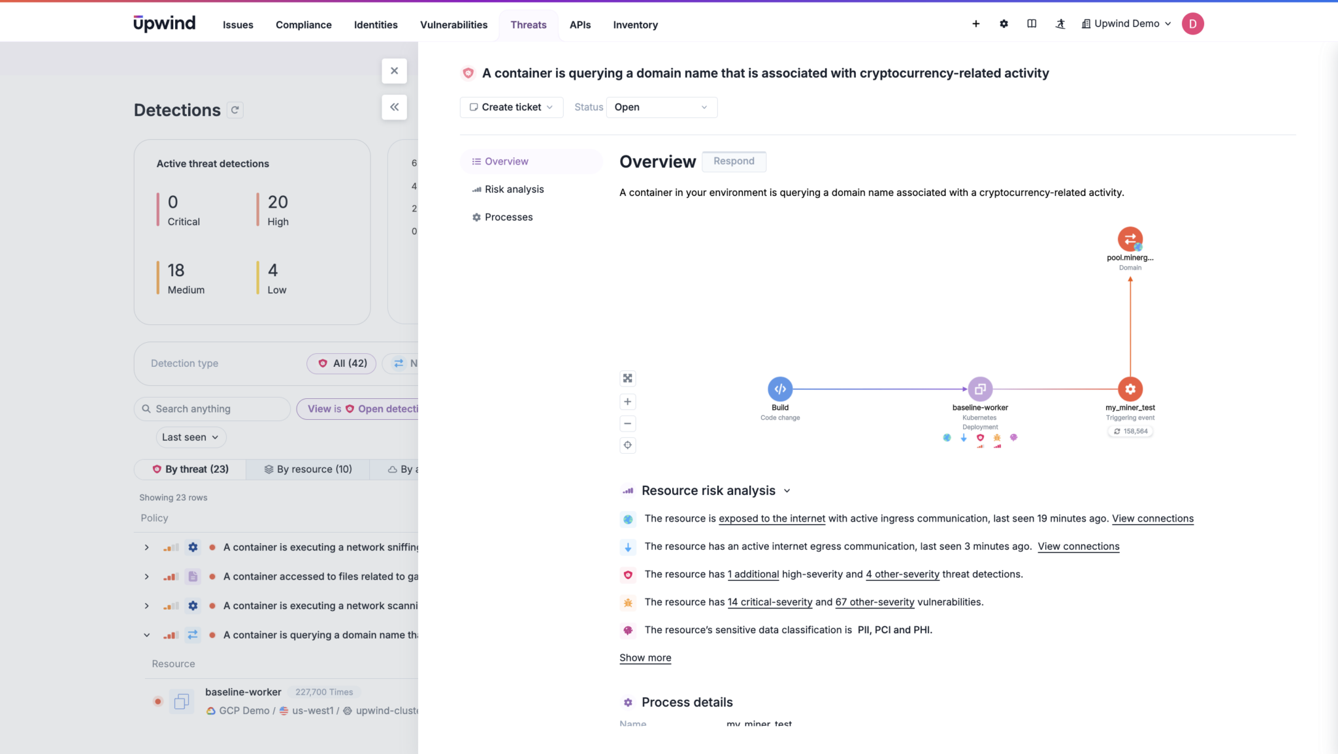Select the baseline-worker deployment node
Image resolution: width=1338 pixels, height=754 pixels.
point(979,389)
